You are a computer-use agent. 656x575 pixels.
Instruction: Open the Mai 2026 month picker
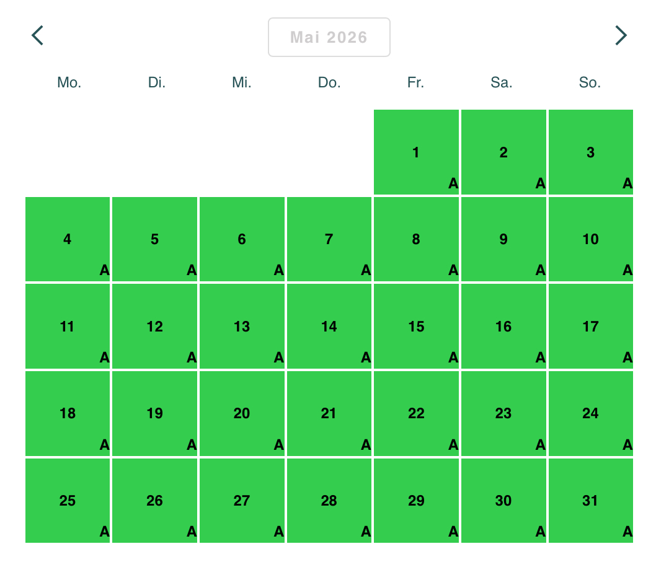click(329, 37)
